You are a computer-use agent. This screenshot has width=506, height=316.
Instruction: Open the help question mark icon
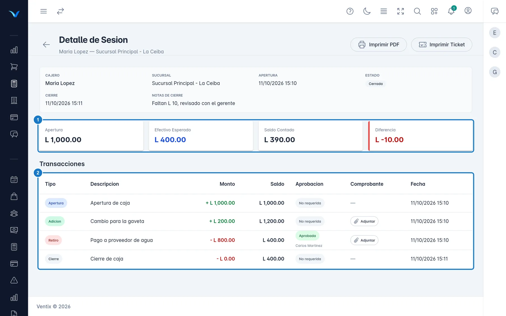[350, 11]
